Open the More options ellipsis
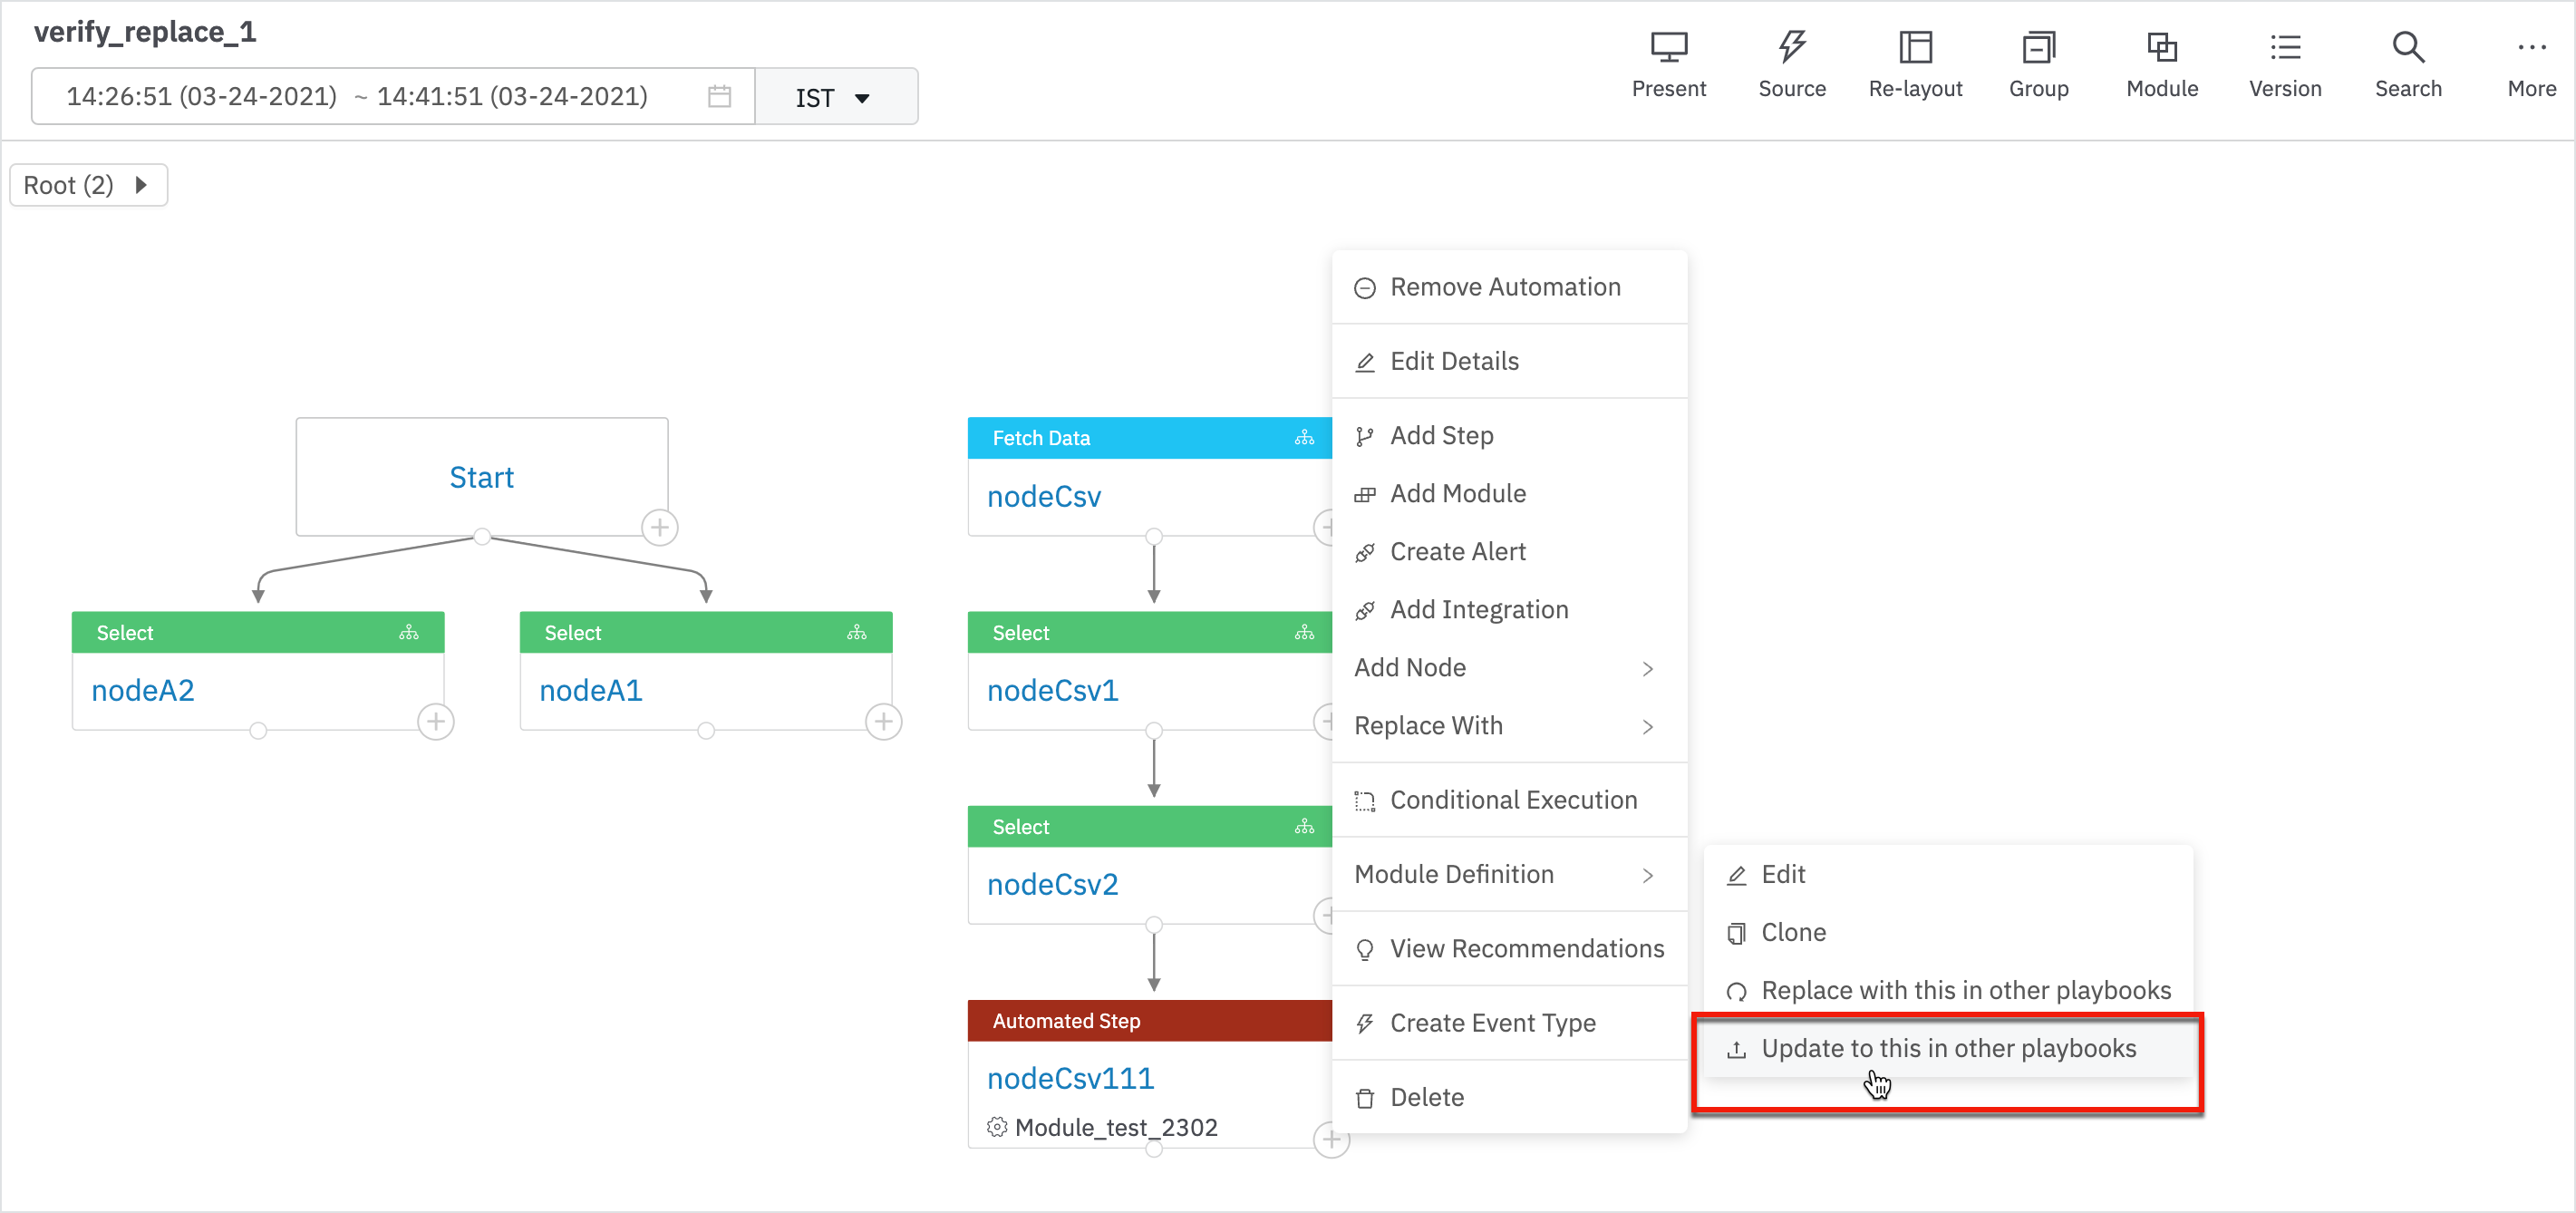The height and width of the screenshot is (1213, 2576). (2531, 47)
